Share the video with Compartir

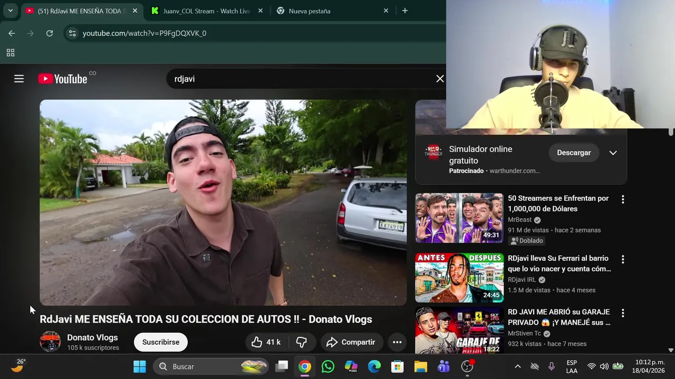point(351,342)
